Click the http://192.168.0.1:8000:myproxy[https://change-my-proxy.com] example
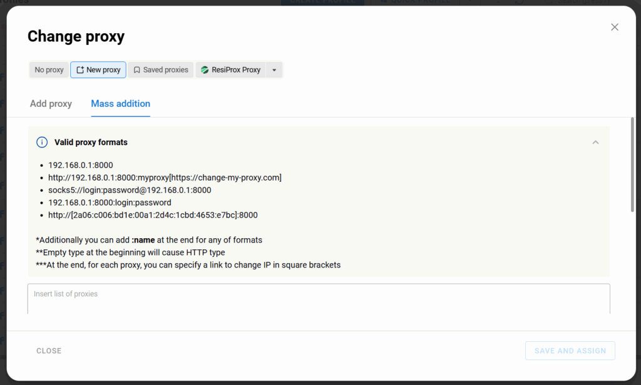 [165, 177]
